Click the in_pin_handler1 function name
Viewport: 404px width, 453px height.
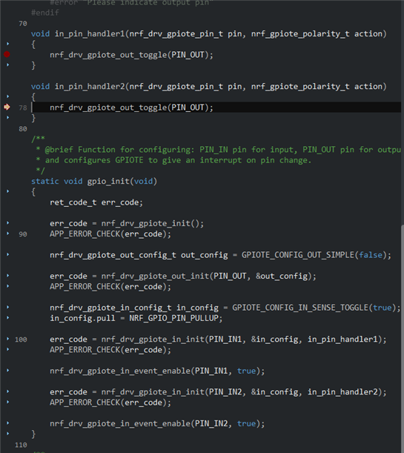click(x=90, y=34)
